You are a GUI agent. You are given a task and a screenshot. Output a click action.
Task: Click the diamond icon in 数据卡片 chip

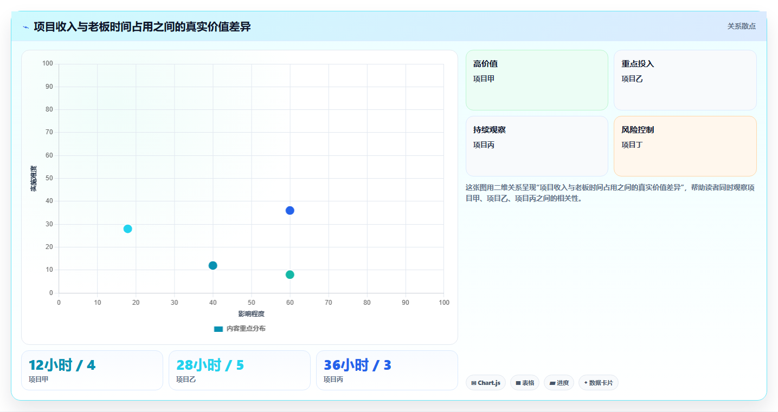pyautogui.click(x=586, y=383)
